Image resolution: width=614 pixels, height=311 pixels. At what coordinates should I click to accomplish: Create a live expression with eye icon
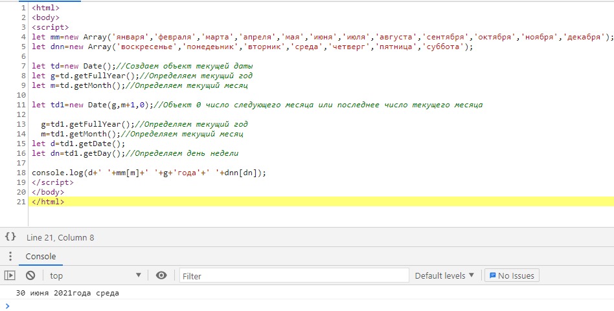click(x=161, y=275)
